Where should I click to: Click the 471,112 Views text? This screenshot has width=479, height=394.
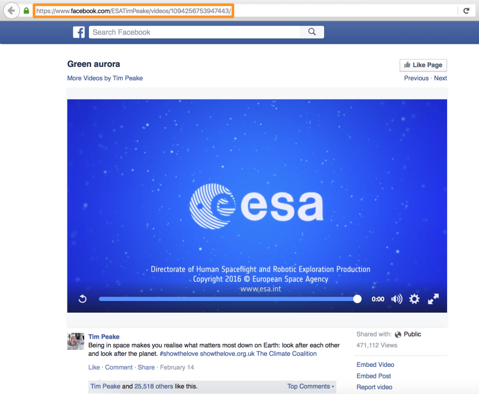(377, 345)
